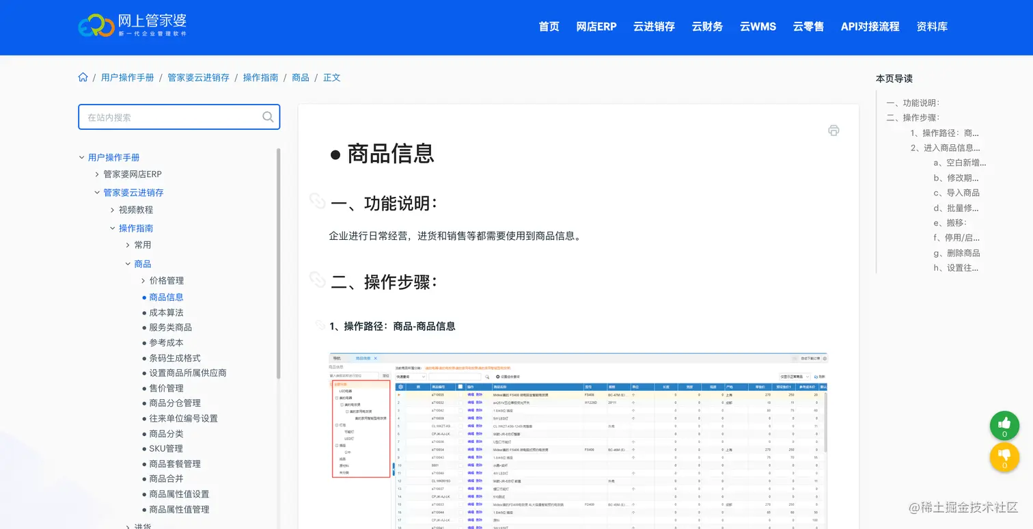Jump to f、停用/启 in page outline
This screenshot has width=1033, height=529.
[956, 238]
